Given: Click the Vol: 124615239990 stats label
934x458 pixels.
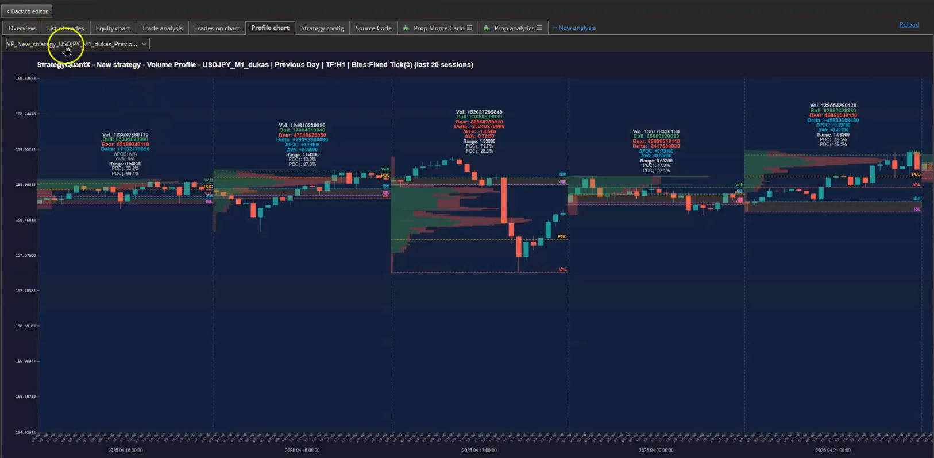Looking at the screenshot, I should click(302, 125).
